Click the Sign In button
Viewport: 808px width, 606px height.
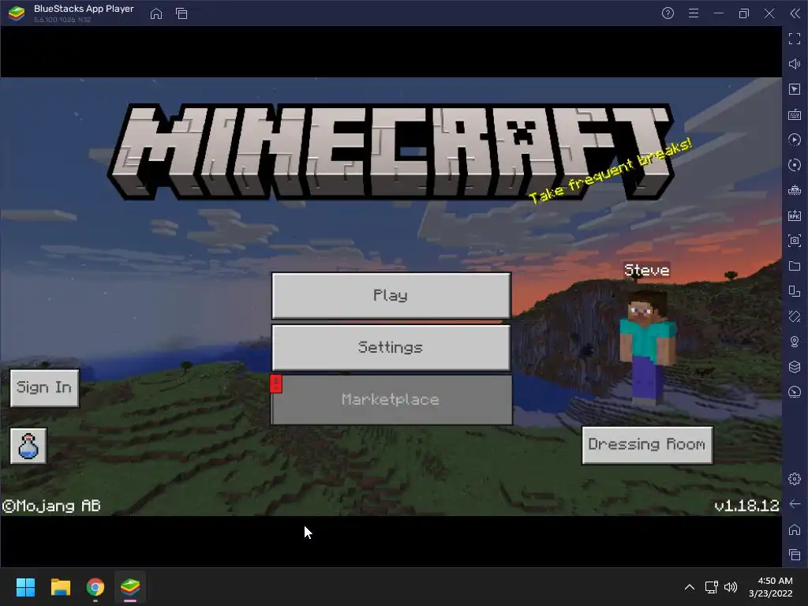point(44,387)
